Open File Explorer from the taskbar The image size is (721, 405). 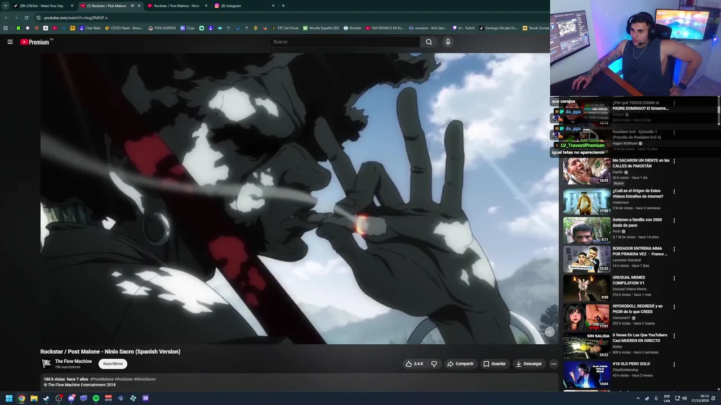pos(34,398)
